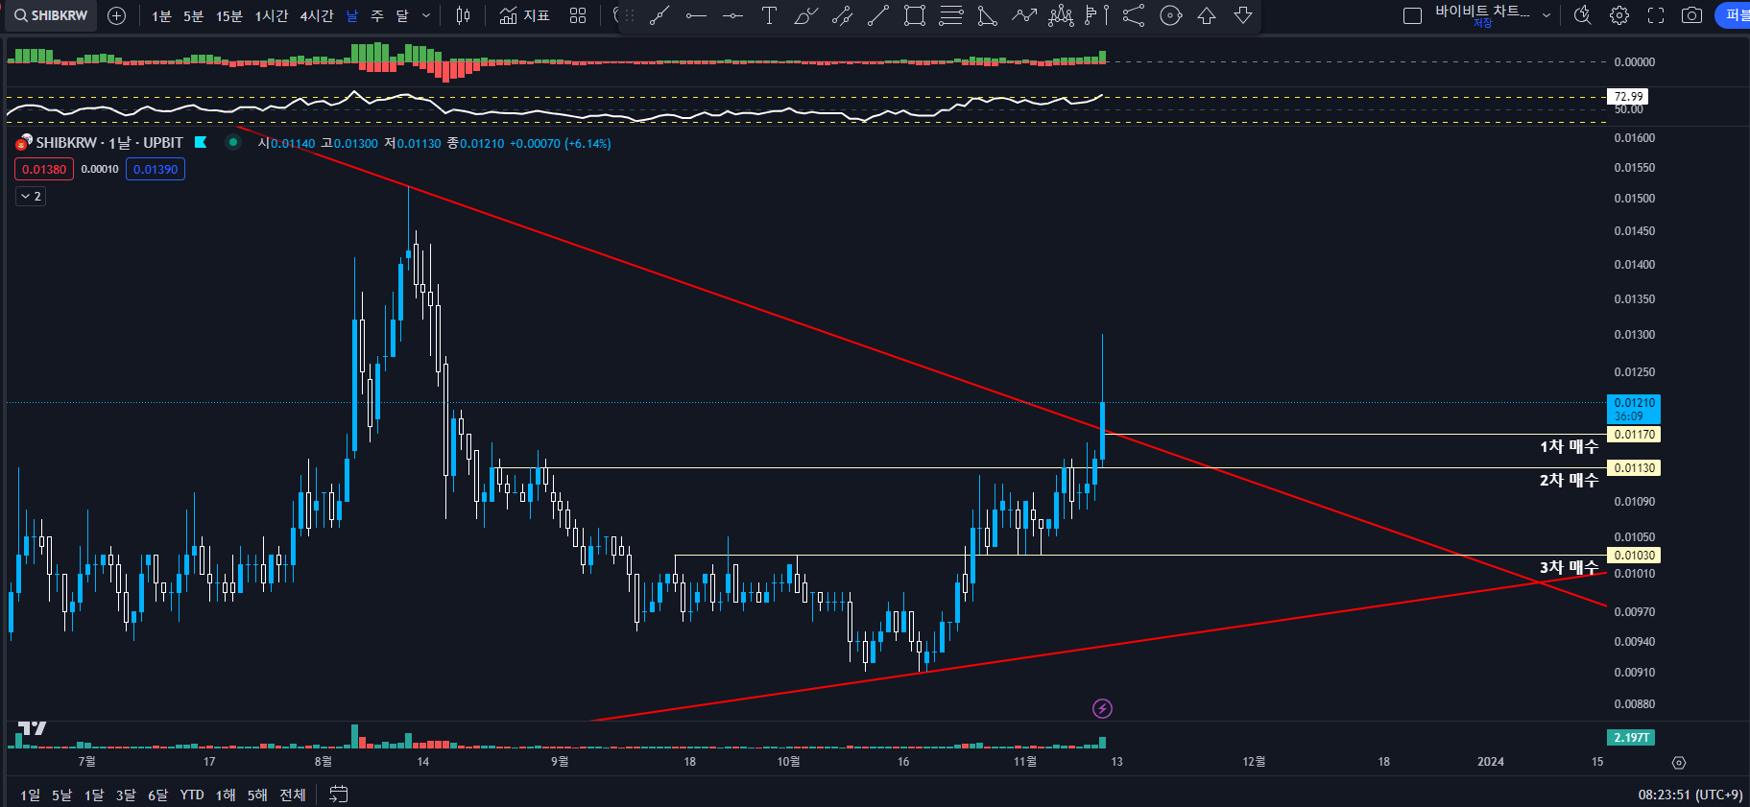This screenshot has width=1750, height=807.
Task: Select the text annotation T tool
Action: pos(769,15)
